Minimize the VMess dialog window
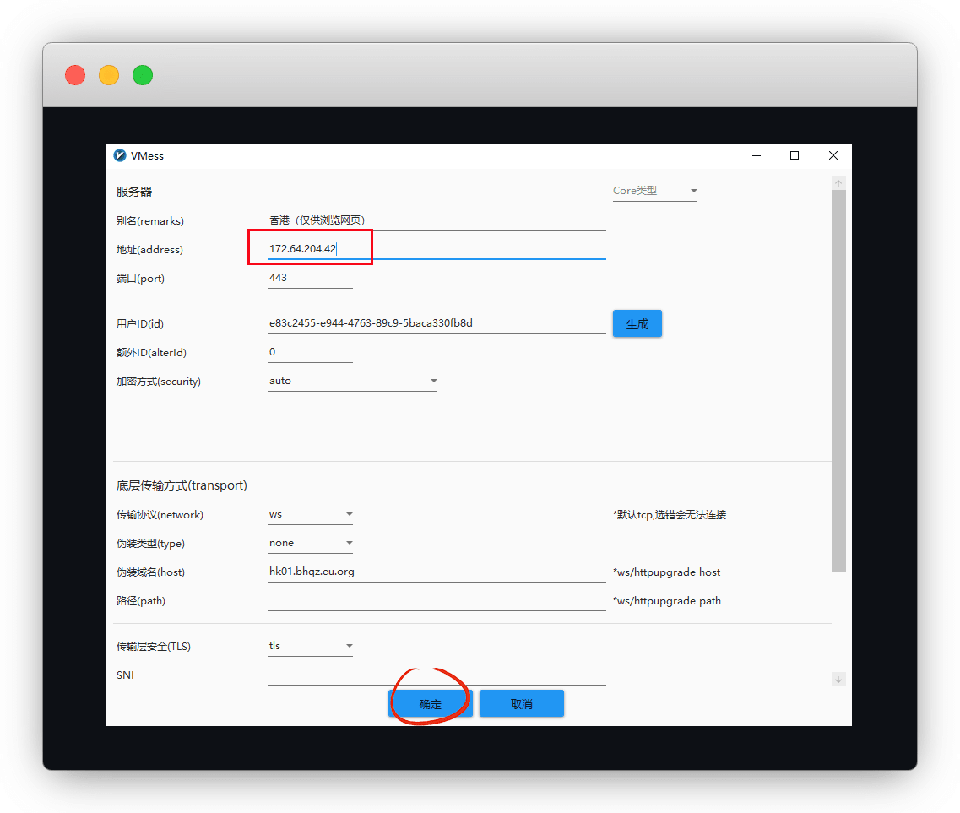This screenshot has height=813, width=960. (757, 155)
